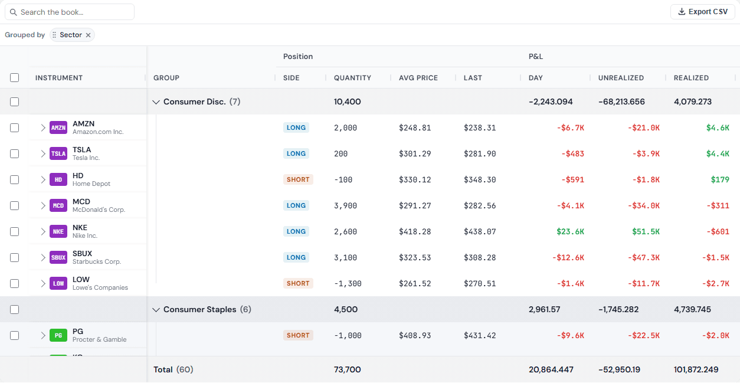Click the Total realized value 101,872.249
Viewport: 740px width, 383px height.
(696, 369)
